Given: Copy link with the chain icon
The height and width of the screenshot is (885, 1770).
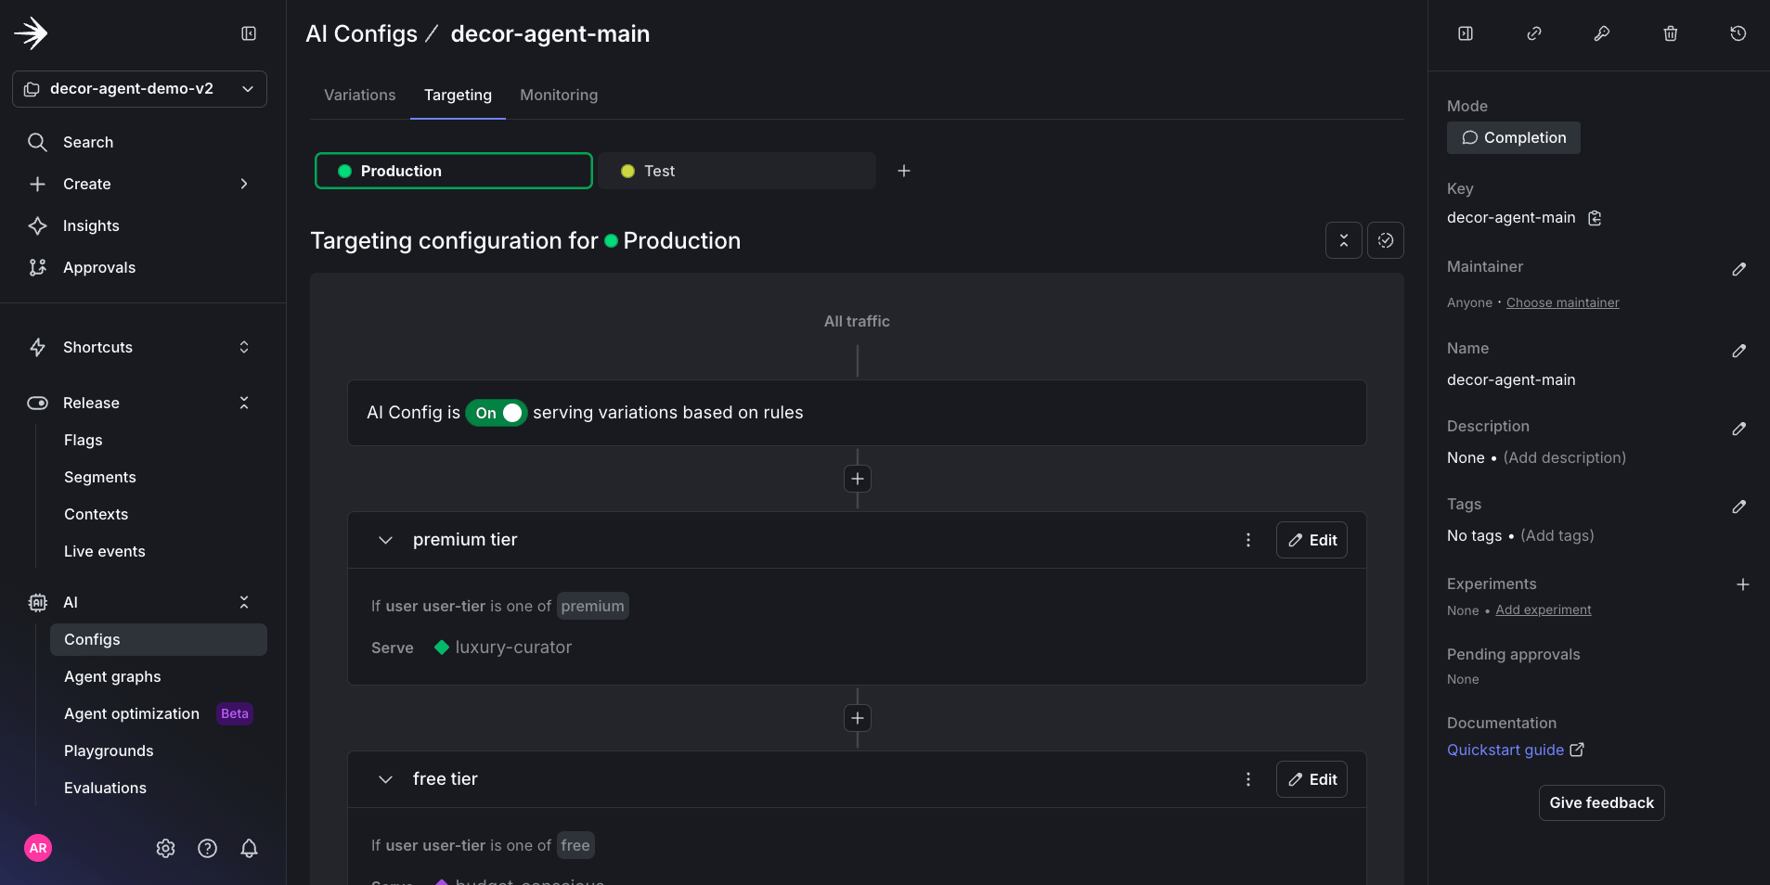Looking at the screenshot, I should pos(1534,33).
